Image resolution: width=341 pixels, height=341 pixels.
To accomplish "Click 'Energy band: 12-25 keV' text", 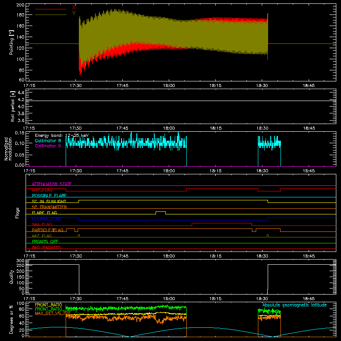I will [62, 136].
